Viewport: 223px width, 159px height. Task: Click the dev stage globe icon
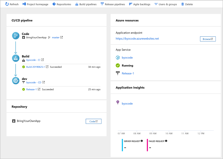point(16,80)
